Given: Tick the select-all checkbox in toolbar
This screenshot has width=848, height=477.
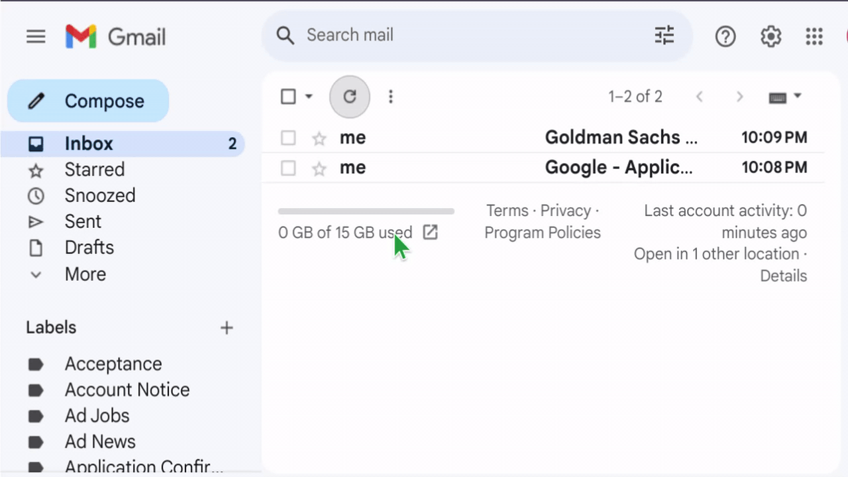Looking at the screenshot, I should pyautogui.click(x=288, y=97).
